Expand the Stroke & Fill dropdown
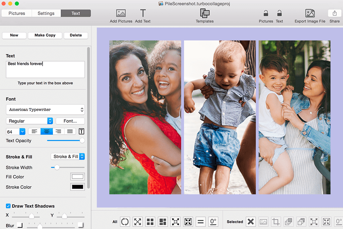Image resolution: width=343 pixels, height=229 pixels. click(x=68, y=156)
